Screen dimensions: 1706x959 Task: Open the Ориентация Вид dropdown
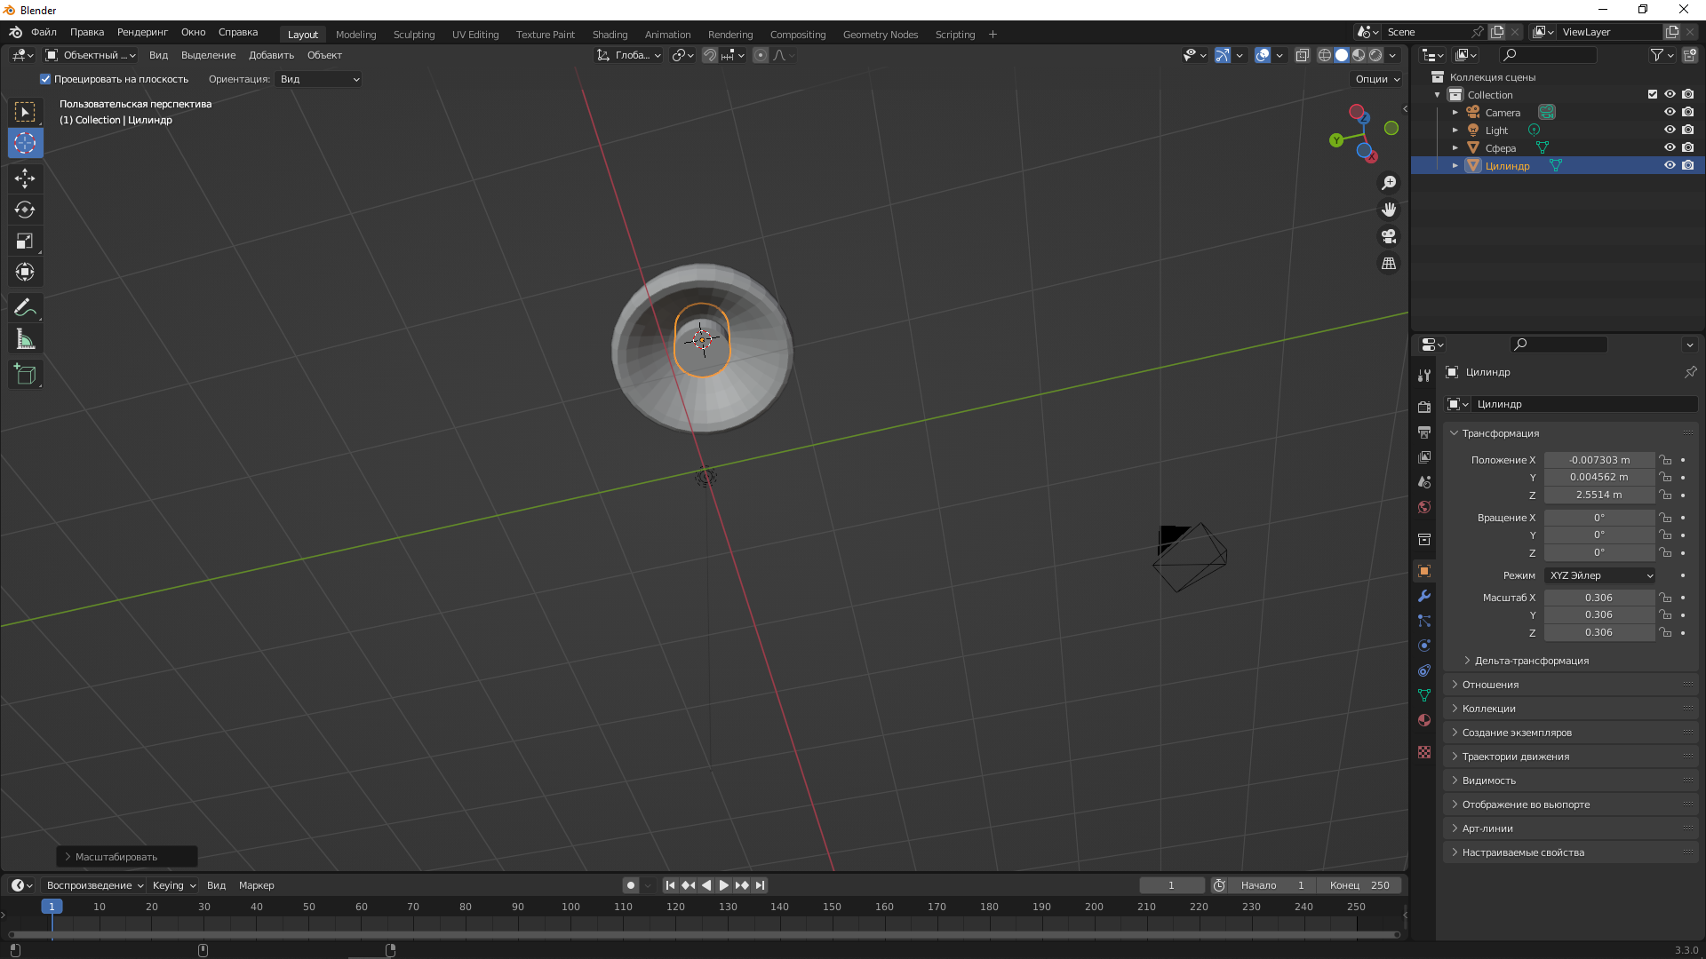(x=319, y=79)
